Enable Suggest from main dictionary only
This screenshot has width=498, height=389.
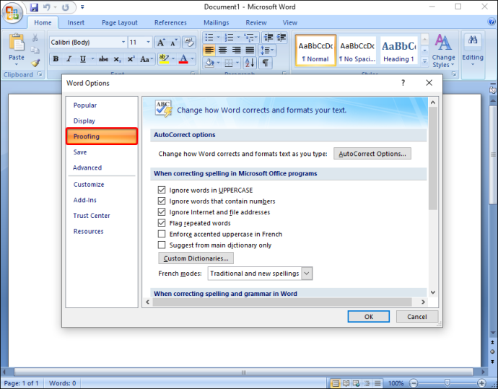click(x=162, y=245)
